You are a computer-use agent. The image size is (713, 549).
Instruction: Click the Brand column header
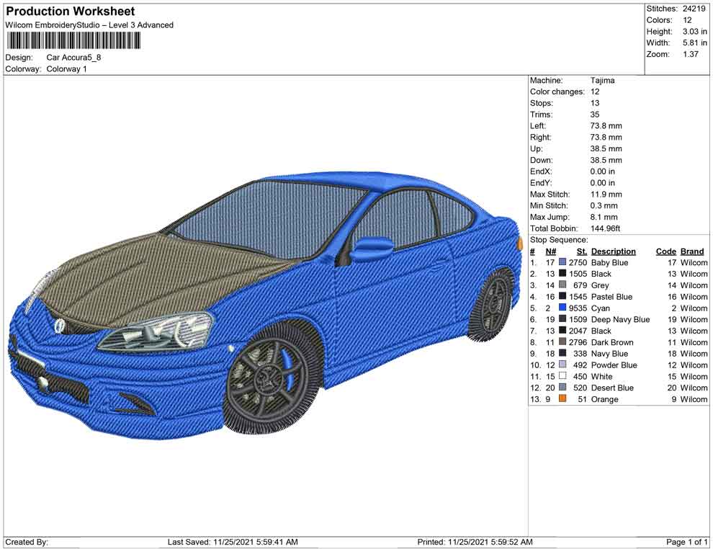tap(691, 251)
